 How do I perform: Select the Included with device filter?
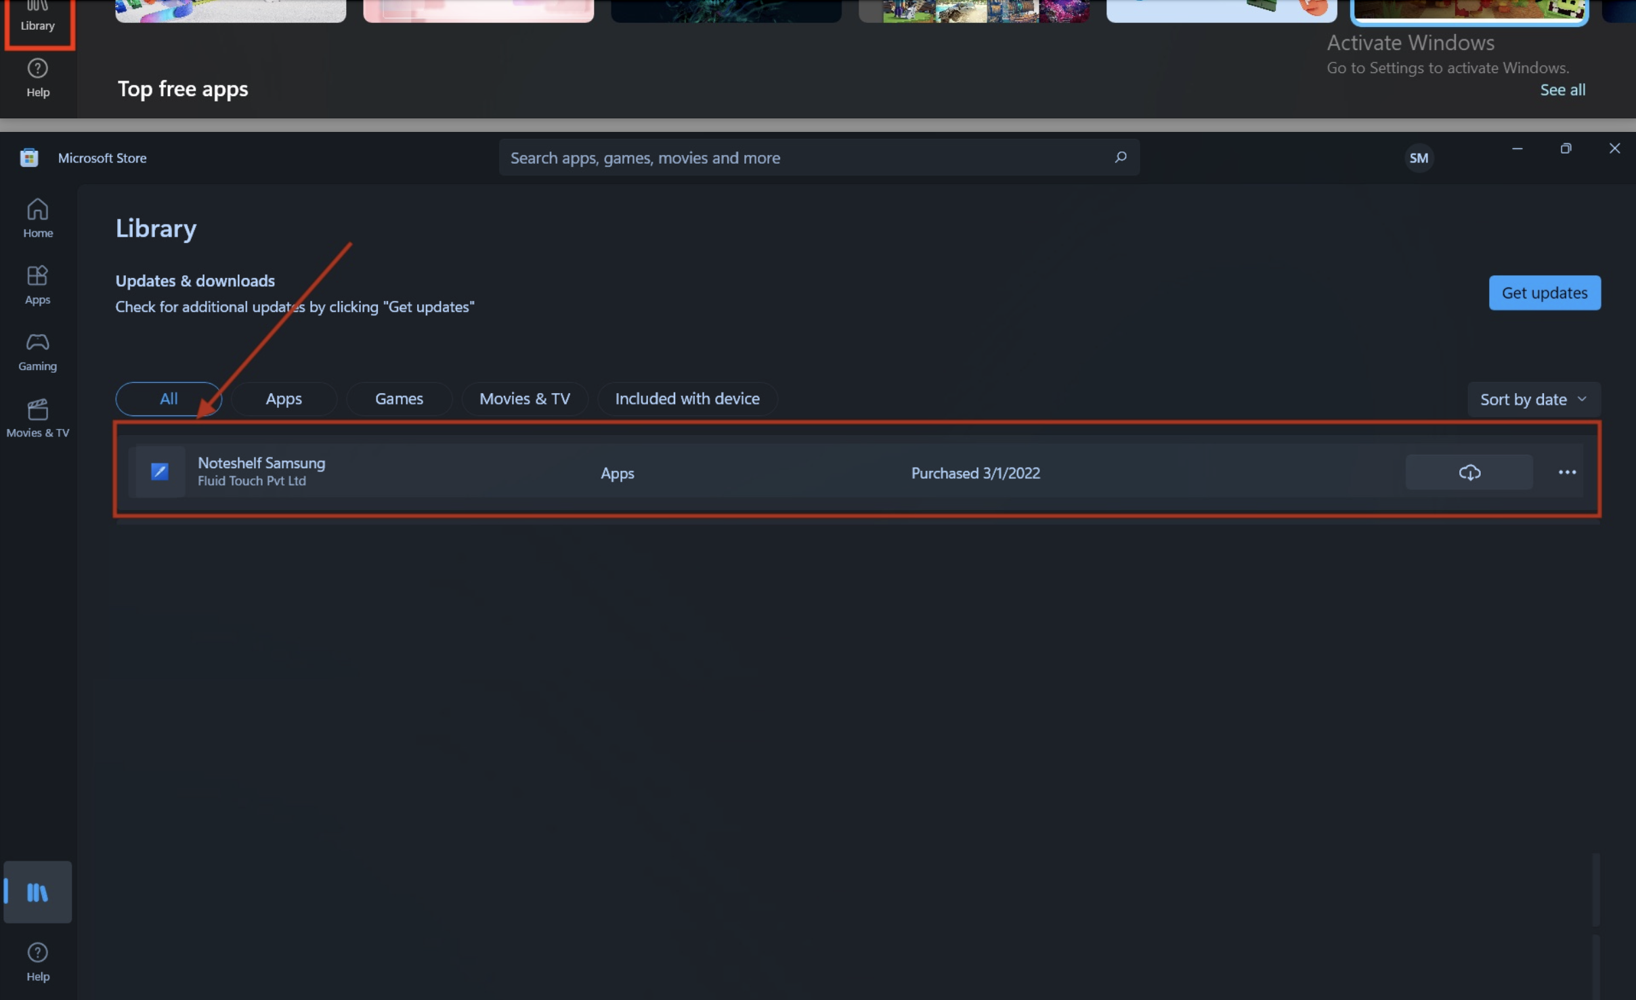[687, 399]
